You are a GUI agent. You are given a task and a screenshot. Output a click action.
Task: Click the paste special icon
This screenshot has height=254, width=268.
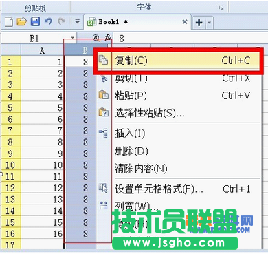(x=103, y=112)
